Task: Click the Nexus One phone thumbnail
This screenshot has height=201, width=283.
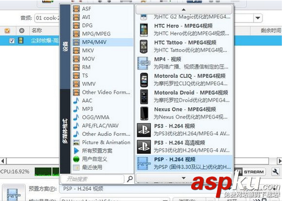Action: [144, 113]
